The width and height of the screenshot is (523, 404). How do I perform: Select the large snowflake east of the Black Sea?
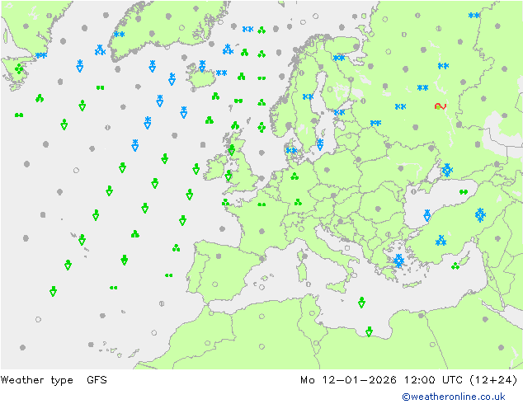(x=480, y=215)
